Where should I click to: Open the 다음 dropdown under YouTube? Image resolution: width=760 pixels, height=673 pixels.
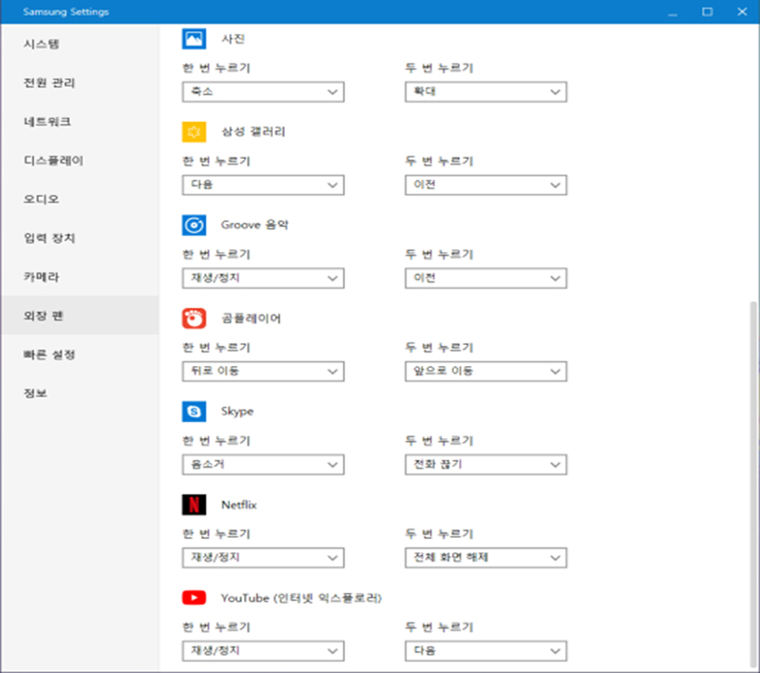pyautogui.click(x=485, y=651)
